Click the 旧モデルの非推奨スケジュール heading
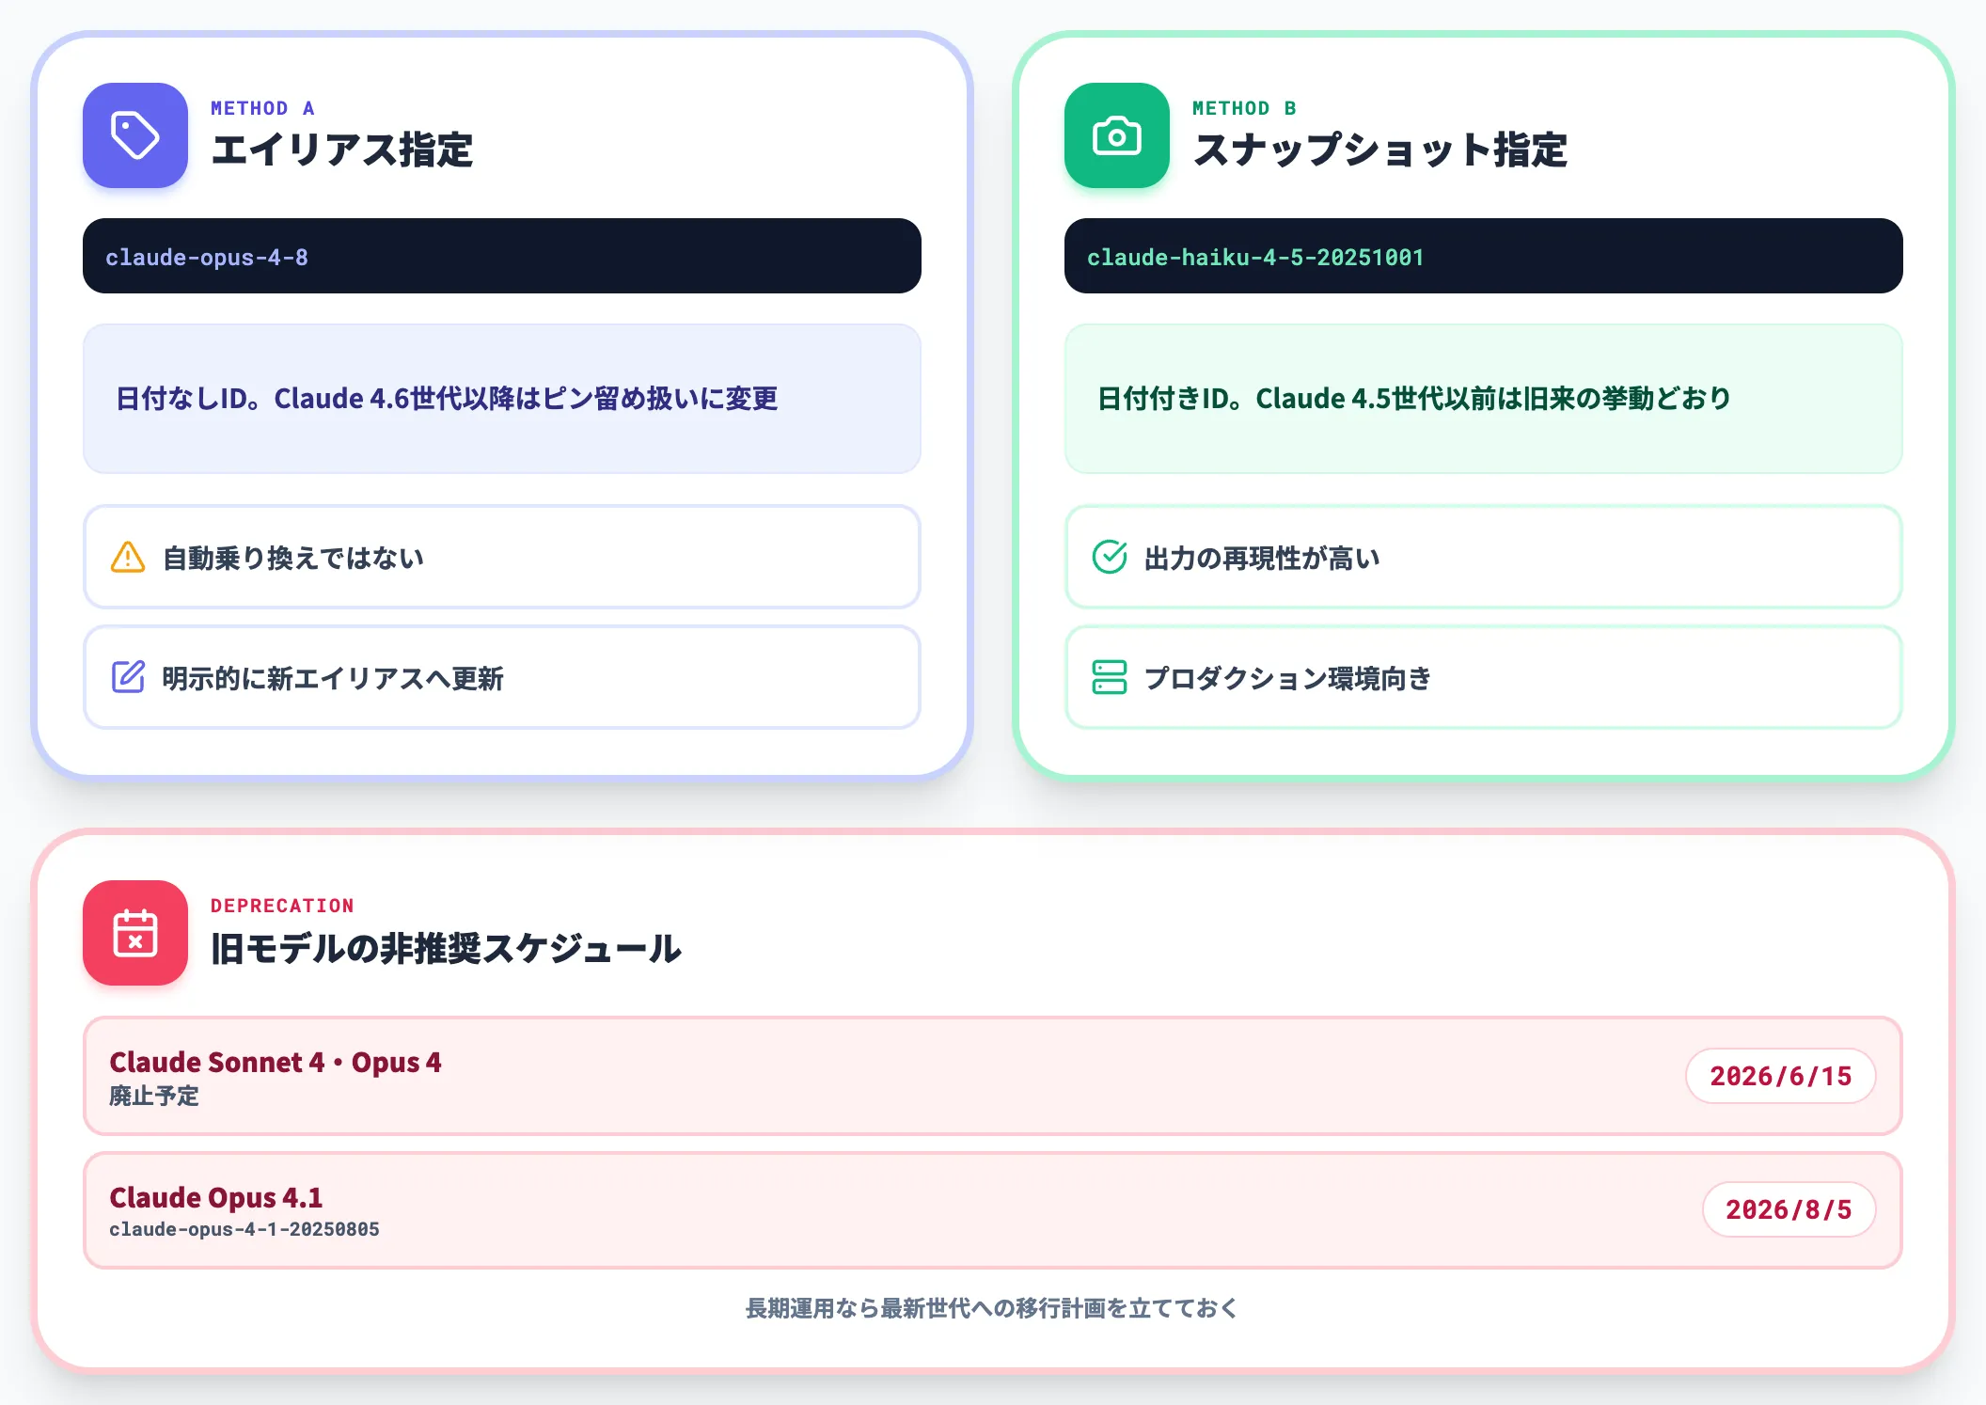Viewport: 1986px width, 1405px height. 446,948
